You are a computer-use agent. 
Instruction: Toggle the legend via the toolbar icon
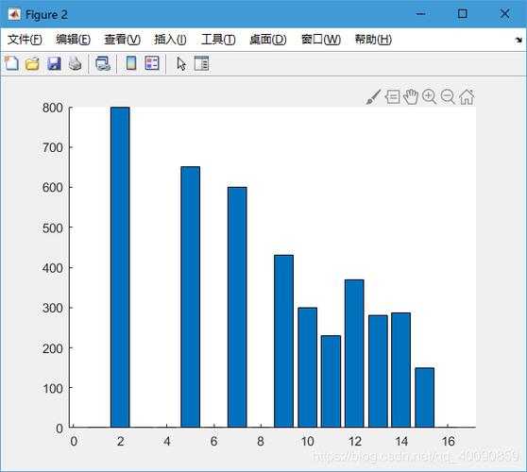[152, 63]
